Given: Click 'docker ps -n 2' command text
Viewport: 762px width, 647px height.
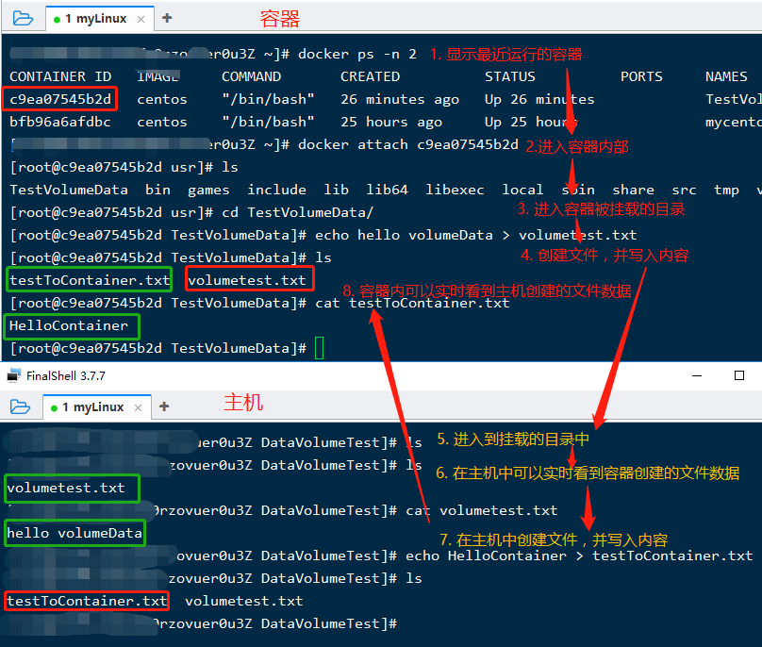Looking at the screenshot, I should (357, 54).
